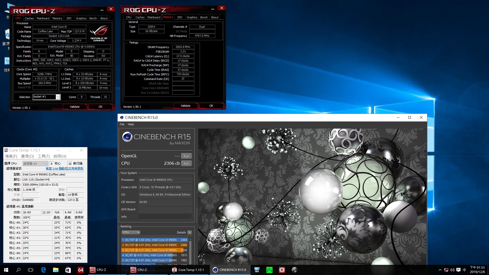This screenshot has width=489, height=275.
Task: Click the GFX Board field
Action: (165, 209)
